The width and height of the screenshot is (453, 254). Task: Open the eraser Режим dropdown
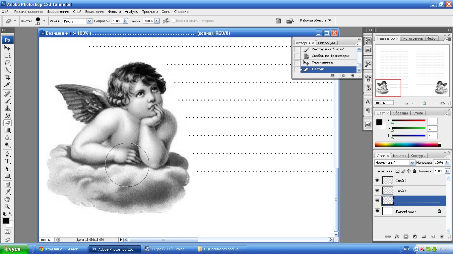click(x=89, y=21)
